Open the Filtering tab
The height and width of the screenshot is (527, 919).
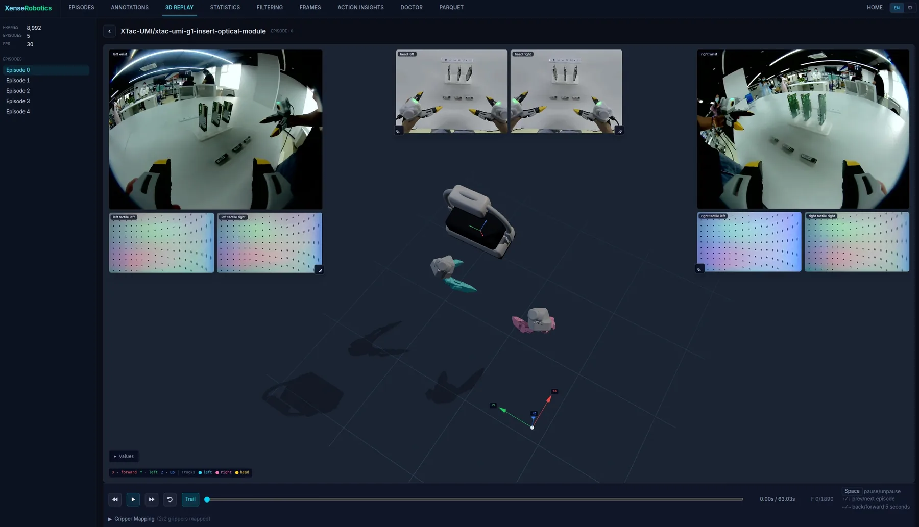pos(270,8)
